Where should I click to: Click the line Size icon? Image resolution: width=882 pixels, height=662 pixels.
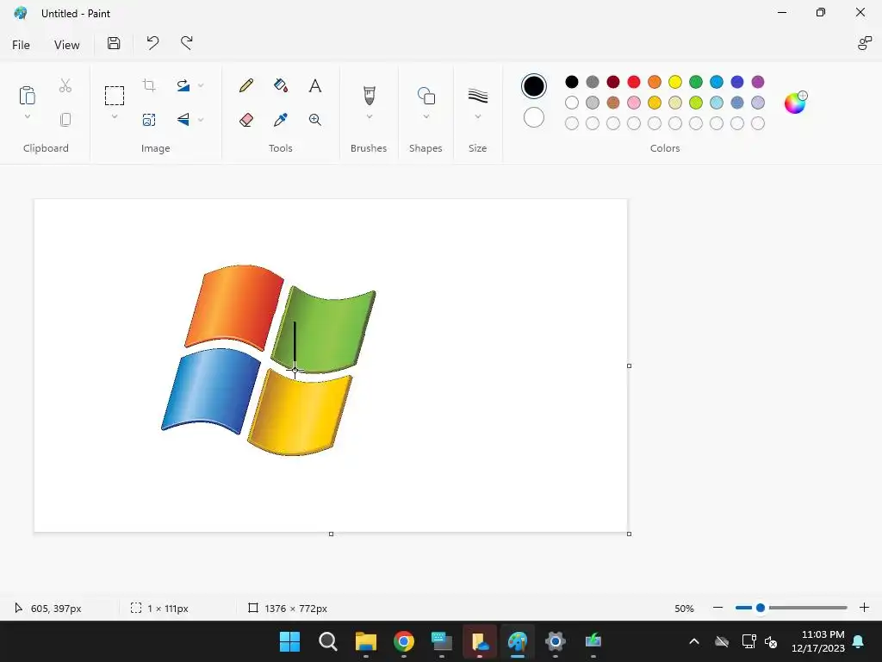pyautogui.click(x=477, y=95)
